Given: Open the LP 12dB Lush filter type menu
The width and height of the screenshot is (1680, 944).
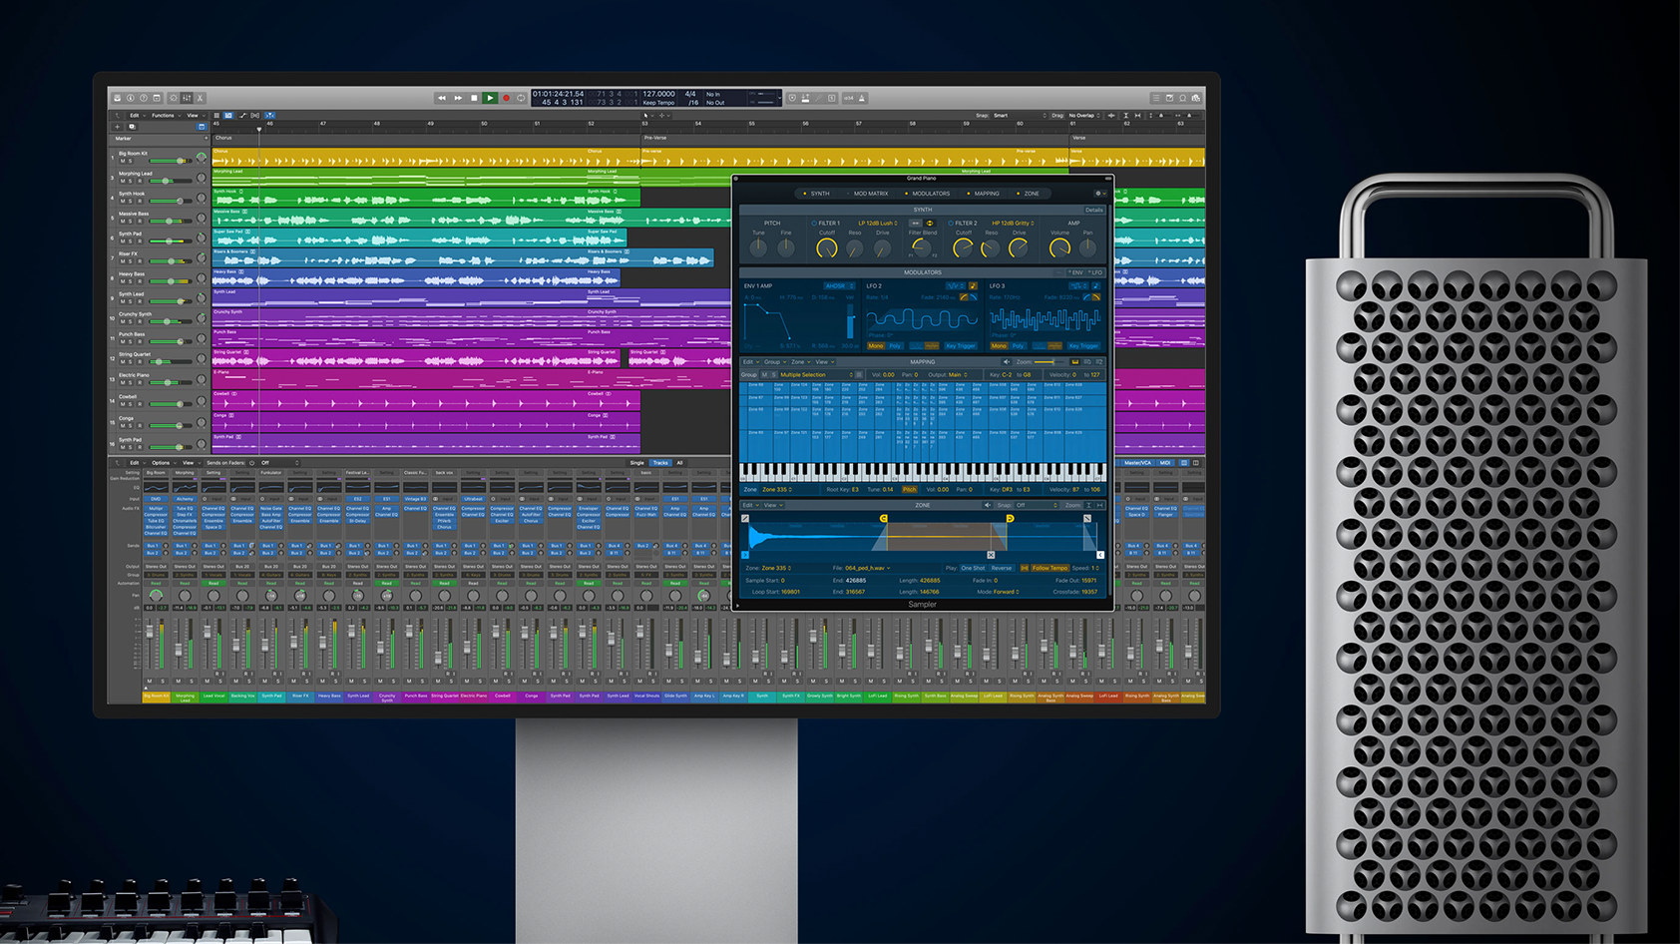Looking at the screenshot, I should tap(877, 223).
